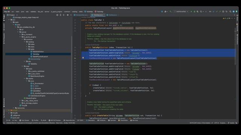Click the yellow intention lightbulb in gutter

pos(83,58)
